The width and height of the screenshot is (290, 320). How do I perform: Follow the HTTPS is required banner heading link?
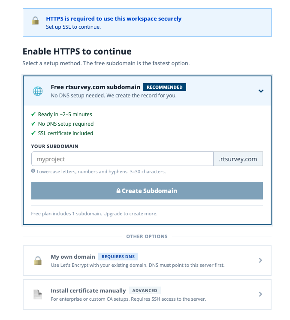tap(114, 19)
